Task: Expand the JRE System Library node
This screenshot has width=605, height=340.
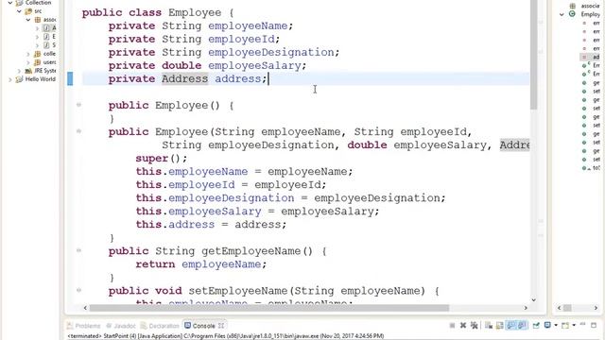Action: tap(19, 71)
